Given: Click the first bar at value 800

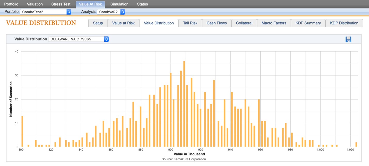Looking at the screenshot, I should click(22, 132).
